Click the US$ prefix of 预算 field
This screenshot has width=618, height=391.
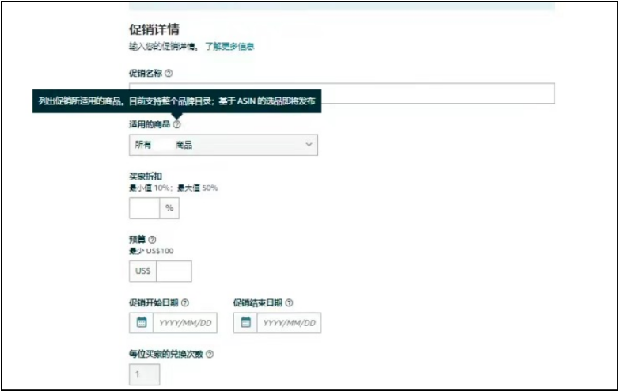pos(142,271)
